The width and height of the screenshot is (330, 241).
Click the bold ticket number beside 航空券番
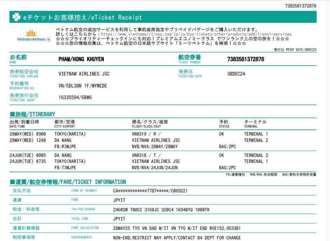click(x=245, y=59)
